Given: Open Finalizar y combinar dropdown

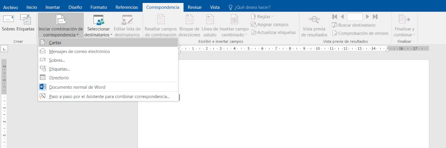Looking at the screenshot, I should pyautogui.click(x=404, y=25).
